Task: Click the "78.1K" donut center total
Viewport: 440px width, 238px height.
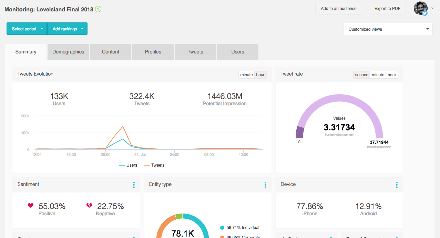Action: pyautogui.click(x=183, y=234)
